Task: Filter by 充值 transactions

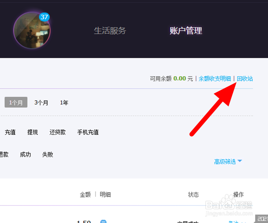Action: click(x=10, y=132)
